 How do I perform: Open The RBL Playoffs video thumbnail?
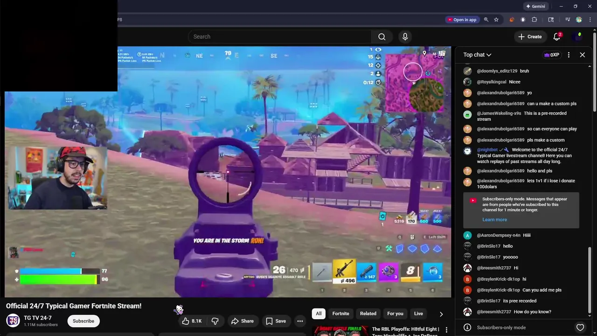(340, 331)
